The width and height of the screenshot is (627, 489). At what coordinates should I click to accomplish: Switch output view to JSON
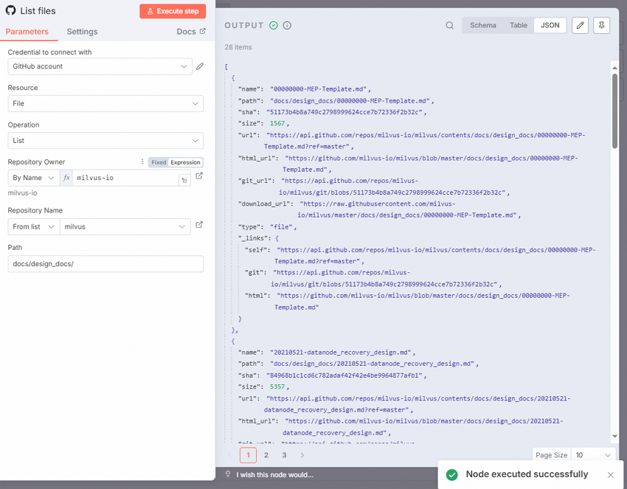550,25
